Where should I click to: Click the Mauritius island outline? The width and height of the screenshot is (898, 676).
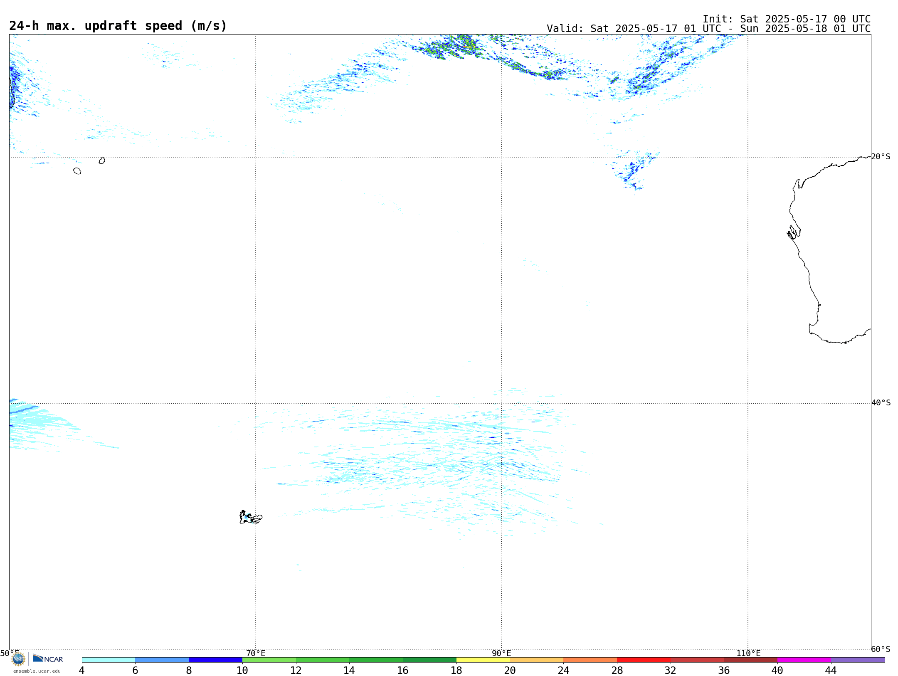pos(102,160)
